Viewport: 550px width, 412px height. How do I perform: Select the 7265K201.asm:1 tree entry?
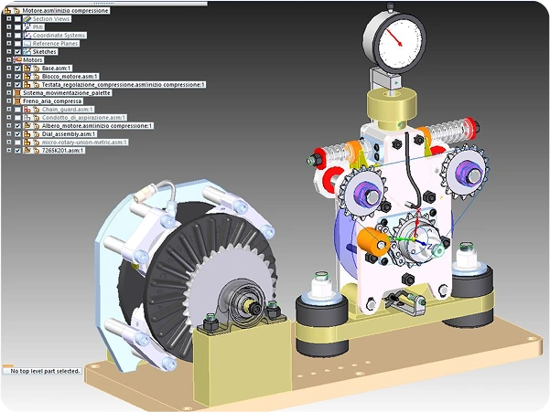click(x=62, y=150)
